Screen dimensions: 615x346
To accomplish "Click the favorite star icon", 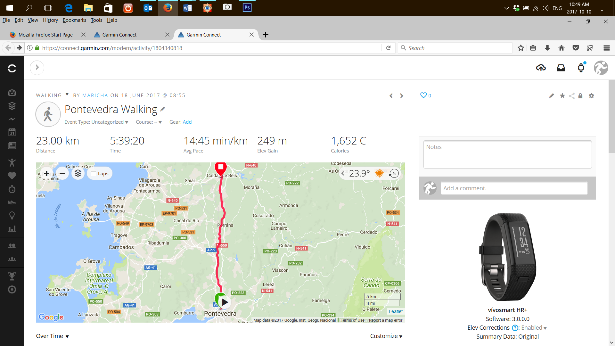I will tap(562, 96).
